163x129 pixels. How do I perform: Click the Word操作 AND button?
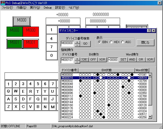132,60
